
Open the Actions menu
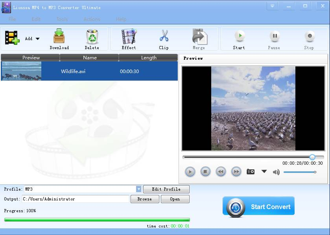click(x=92, y=19)
